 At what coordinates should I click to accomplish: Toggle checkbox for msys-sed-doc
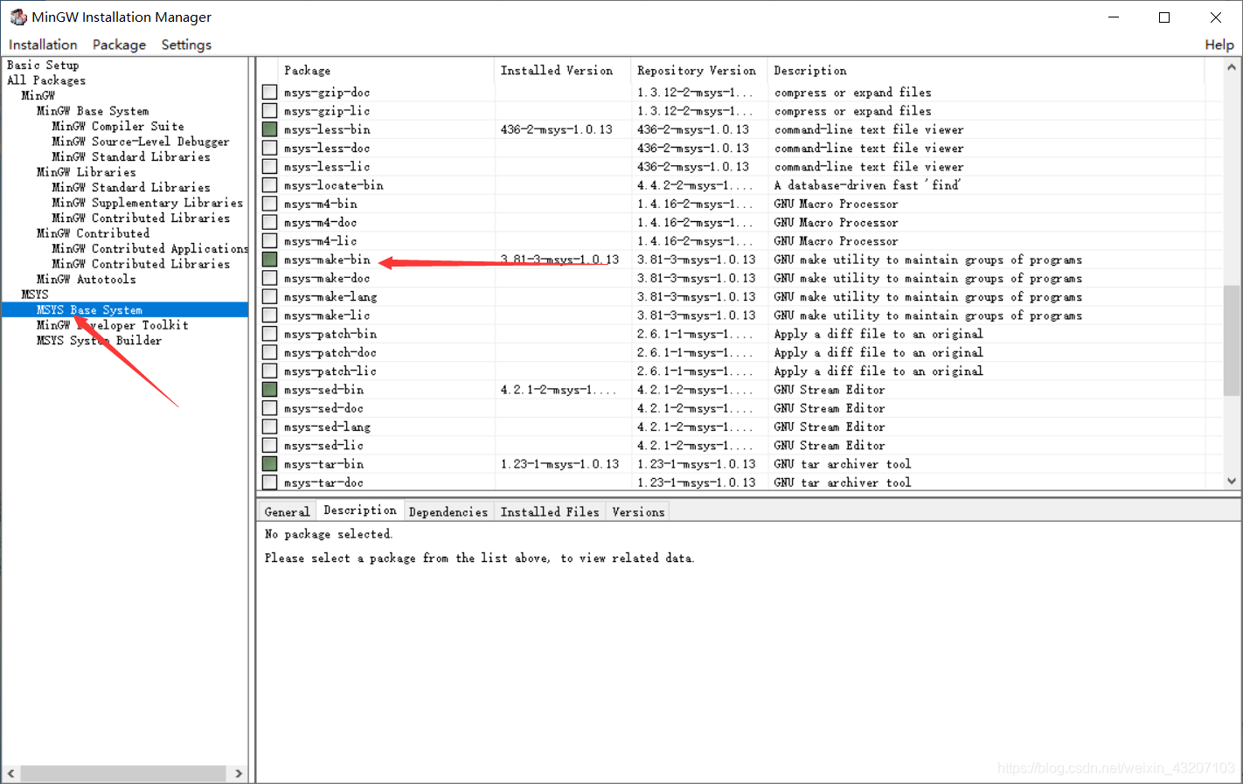pyautogui.click(x=269, y=408)
